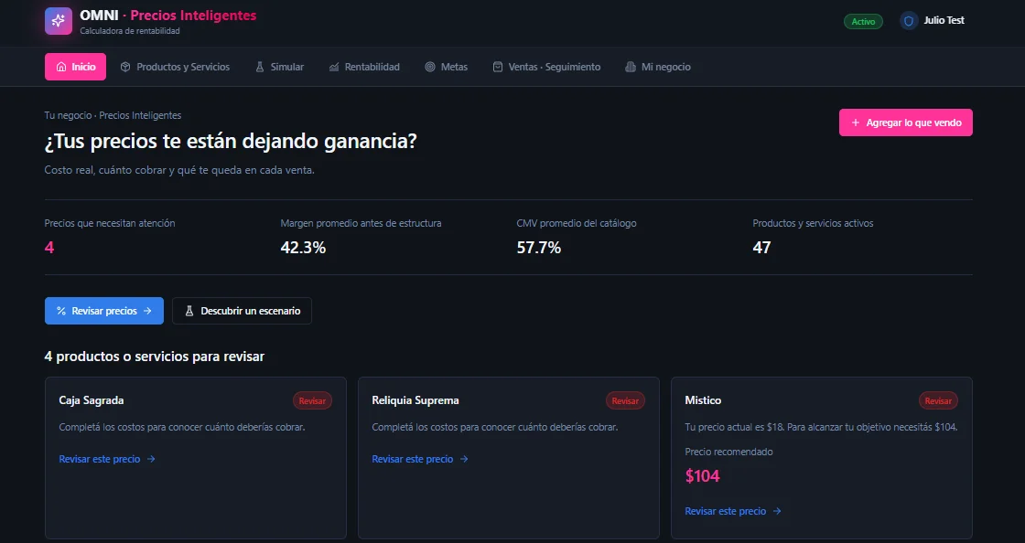
Task: Go to the Mi negocio tab
Action: pos(658,67)
